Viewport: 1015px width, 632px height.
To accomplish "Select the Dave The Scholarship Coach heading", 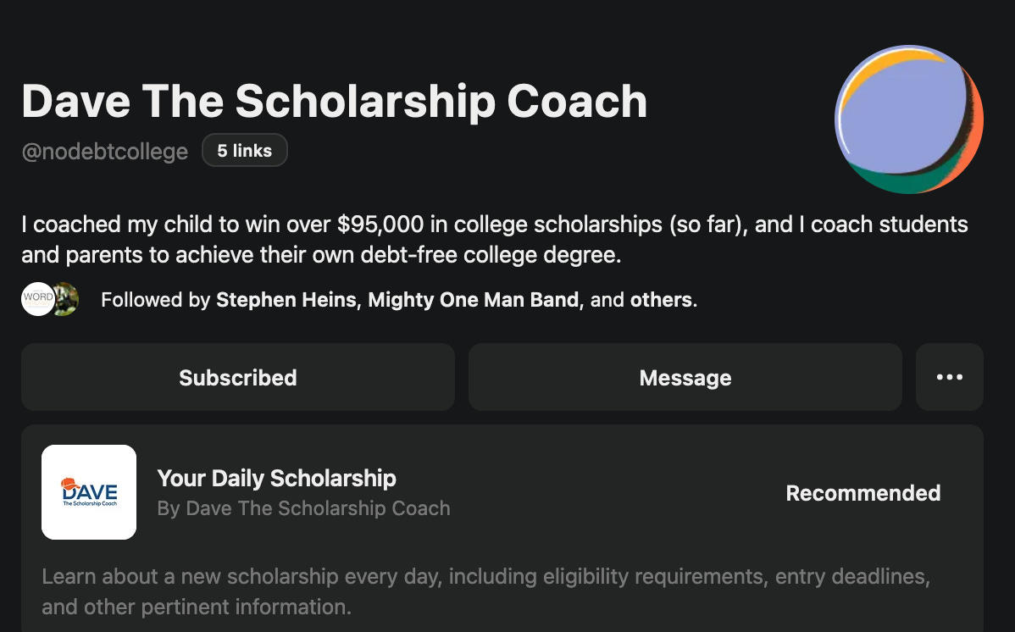I will (334, 102).
